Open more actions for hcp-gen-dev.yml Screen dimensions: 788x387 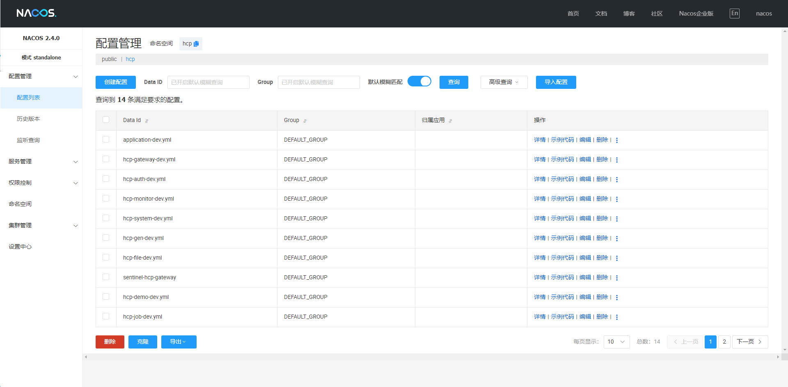[617, 238]
